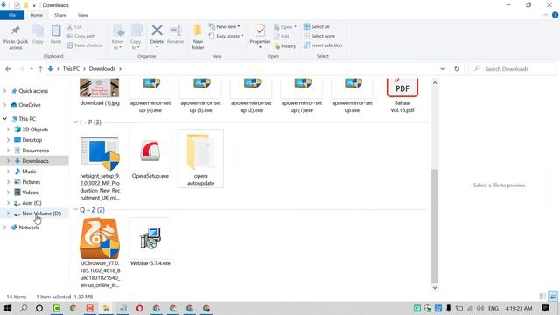Select the WebBar-5.7.4.exe file
Screen dimensions: 560x315
(150, 242)
